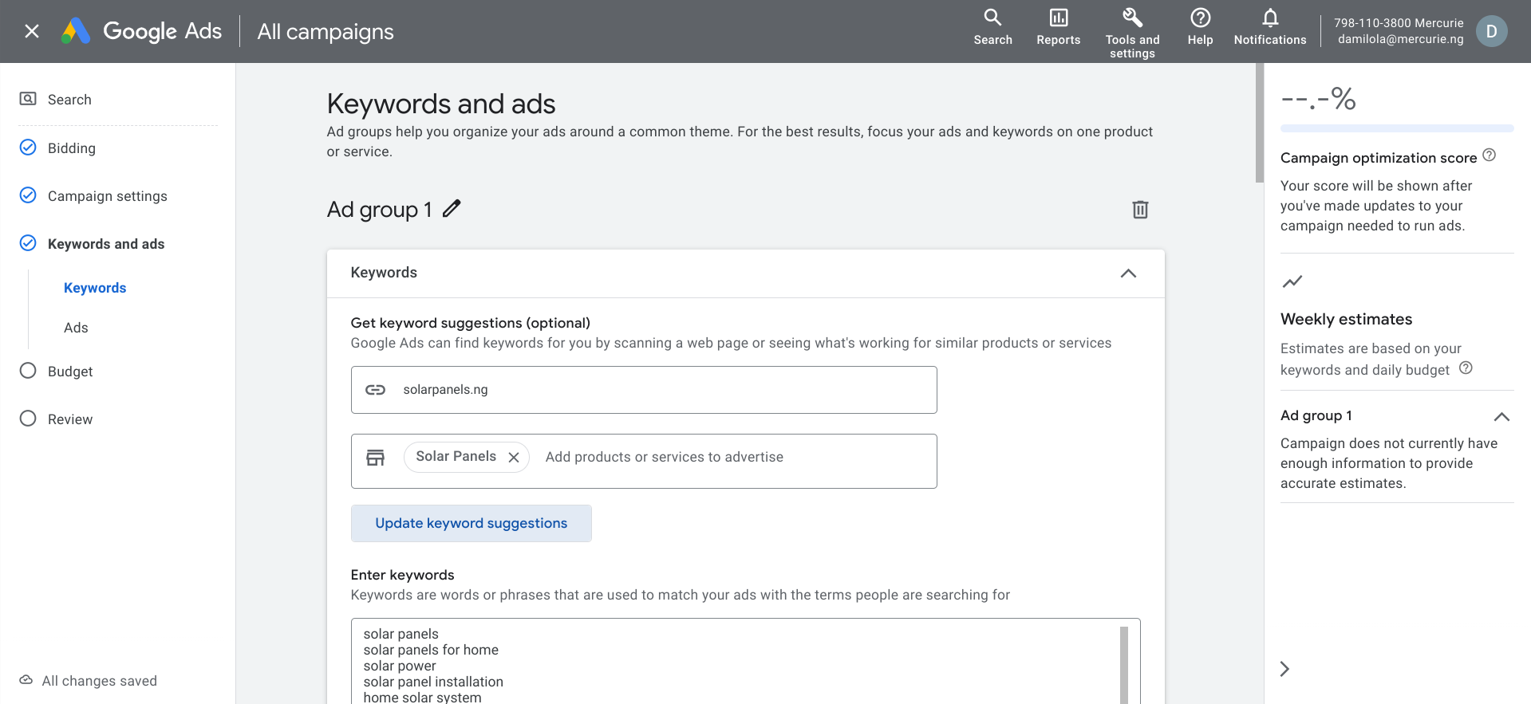Open Tools and settings wrench icon
Image resolution: width=1531 pixels, height=704 pixels.
(1132, 18)
